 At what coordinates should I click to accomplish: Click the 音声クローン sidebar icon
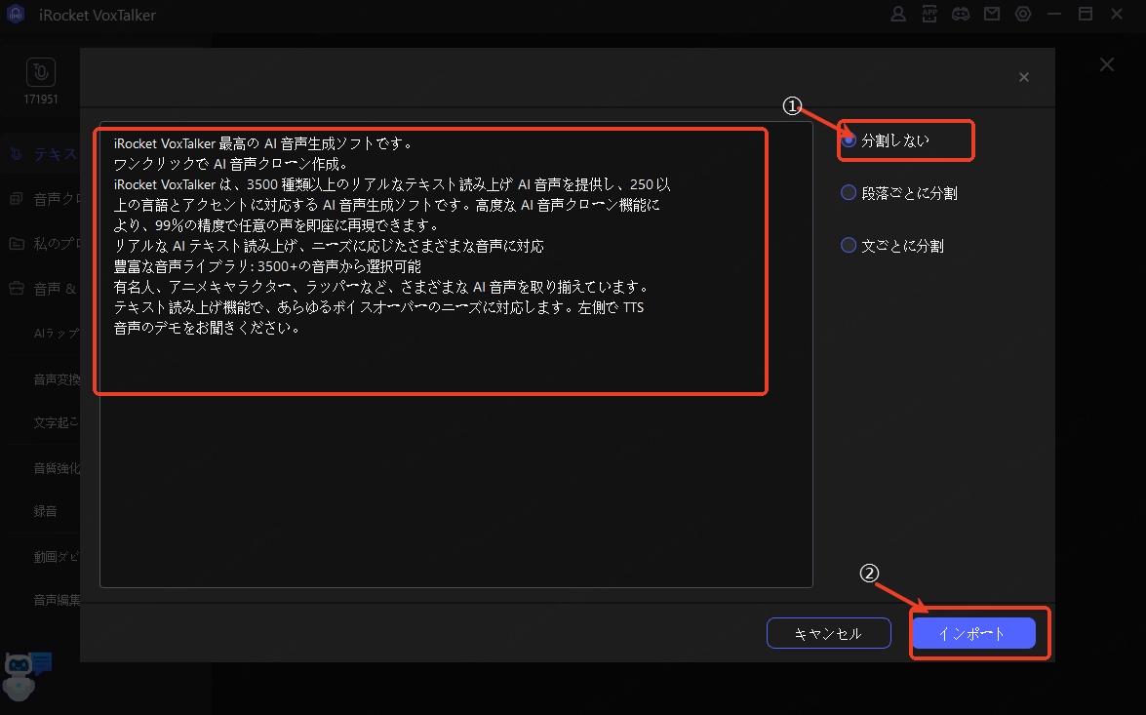click(16, 199)
